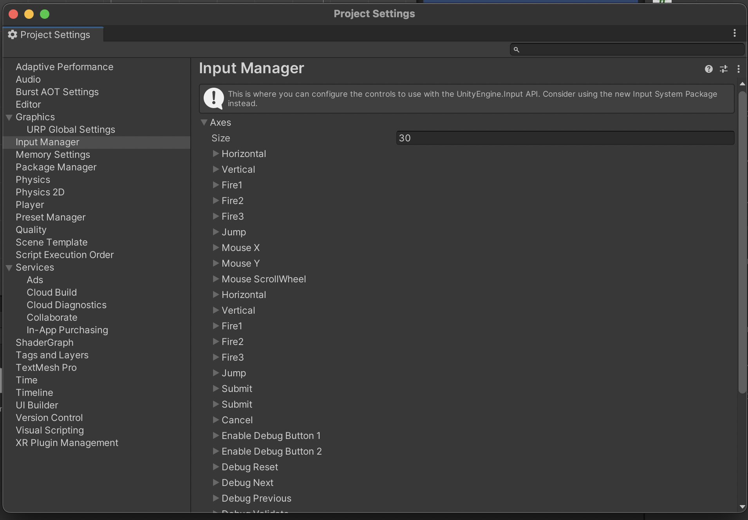The width and height of the screenshot is (748, 520).
Task: Open Physics 2D settings
Action: tap(40, 192)
